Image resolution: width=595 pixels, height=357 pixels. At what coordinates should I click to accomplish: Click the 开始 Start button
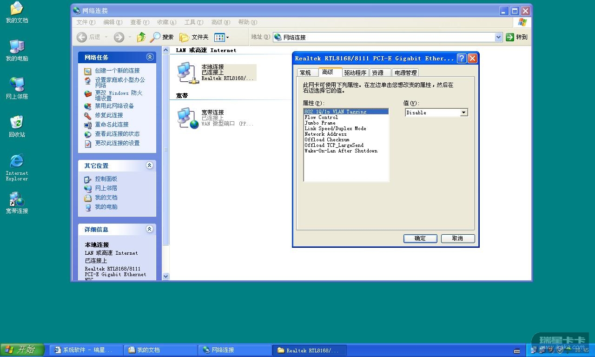tap(22, 350)
